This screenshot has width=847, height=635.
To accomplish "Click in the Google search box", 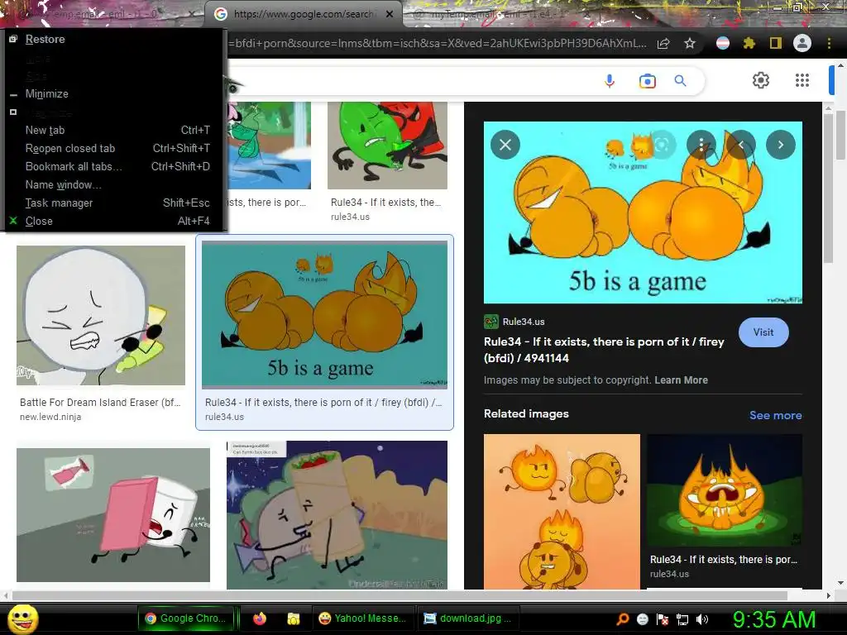I will [410, 81].
